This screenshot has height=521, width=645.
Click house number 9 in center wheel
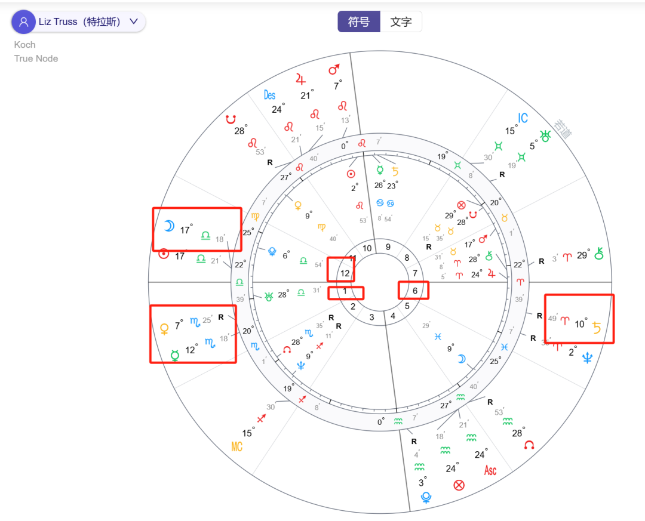point(388,247)
